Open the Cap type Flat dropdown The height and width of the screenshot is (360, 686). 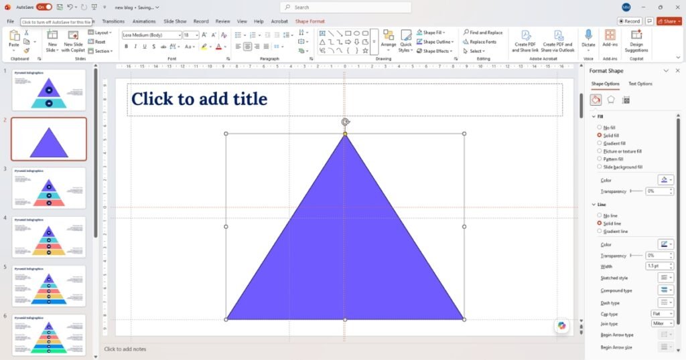tap(663, 314)
